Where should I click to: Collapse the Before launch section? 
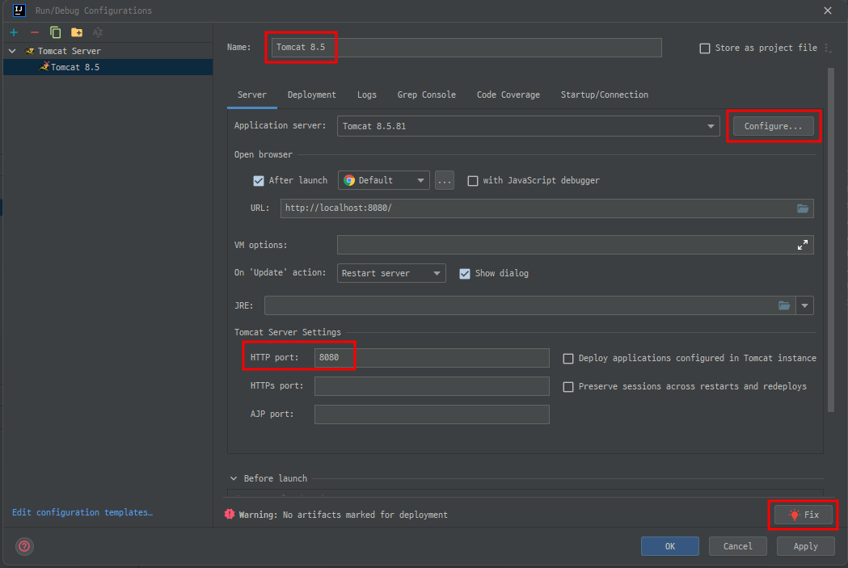click(x=234, y=478)
